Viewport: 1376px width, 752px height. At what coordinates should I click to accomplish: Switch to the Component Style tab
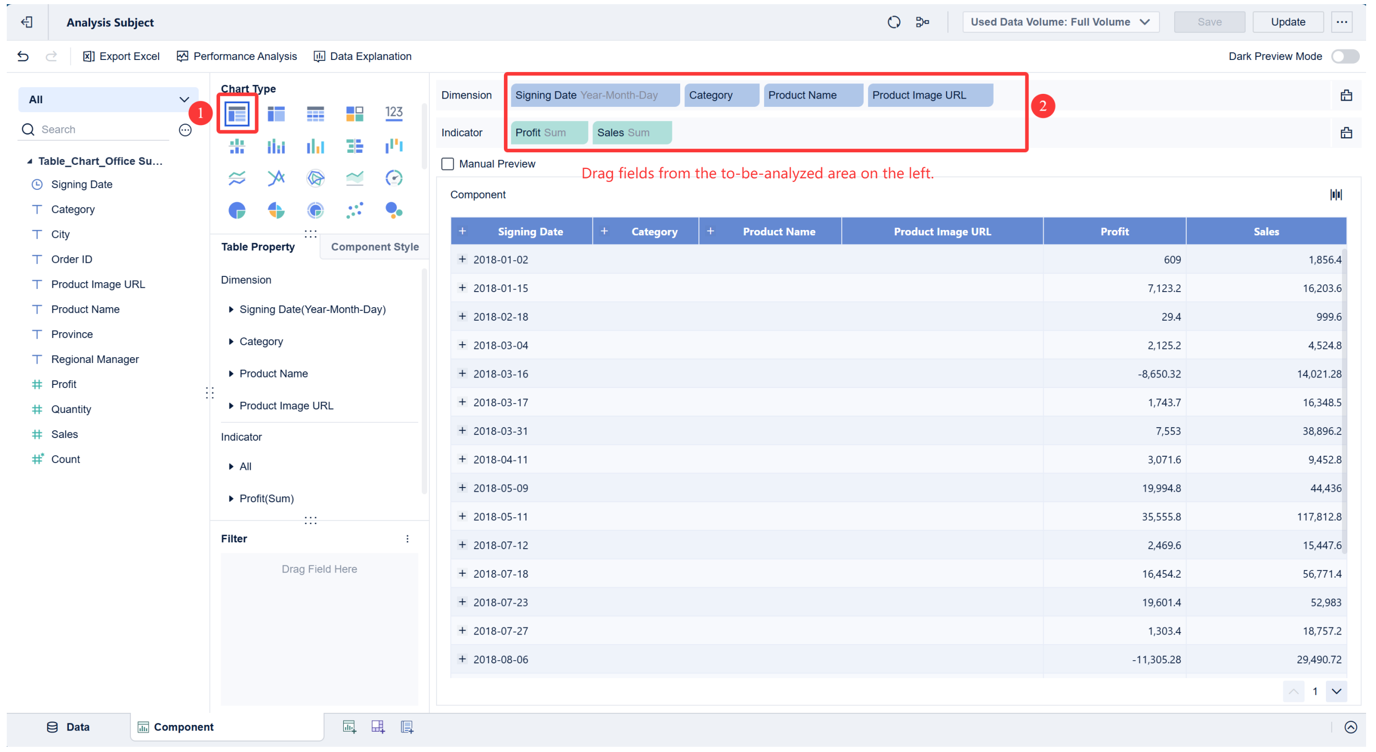[375, 246]
